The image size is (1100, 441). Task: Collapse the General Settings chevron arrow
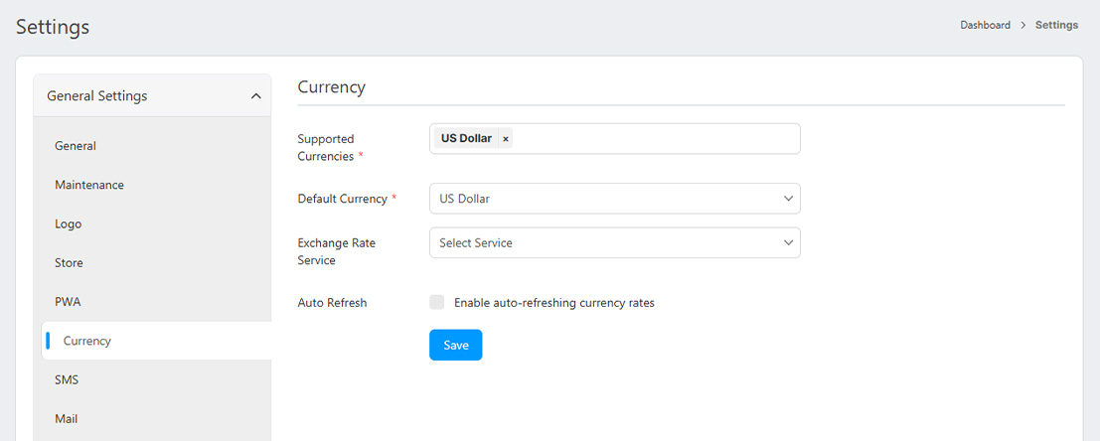[255, 96]
